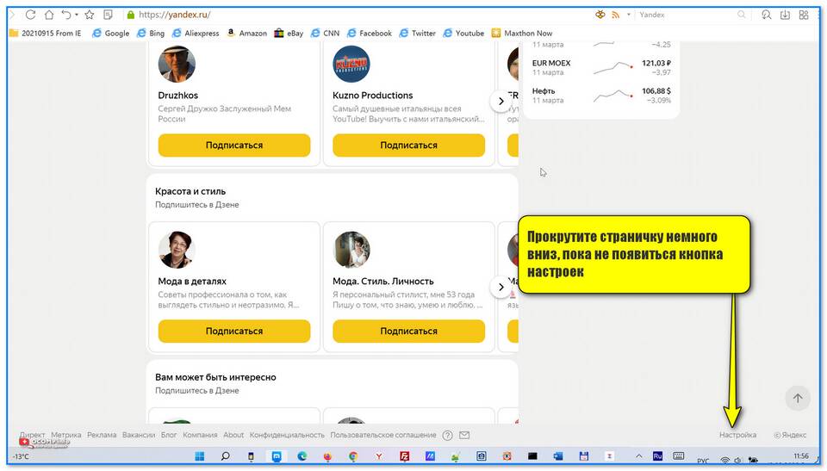
Task: Open the Вакансии footer link
Action: 139,435
